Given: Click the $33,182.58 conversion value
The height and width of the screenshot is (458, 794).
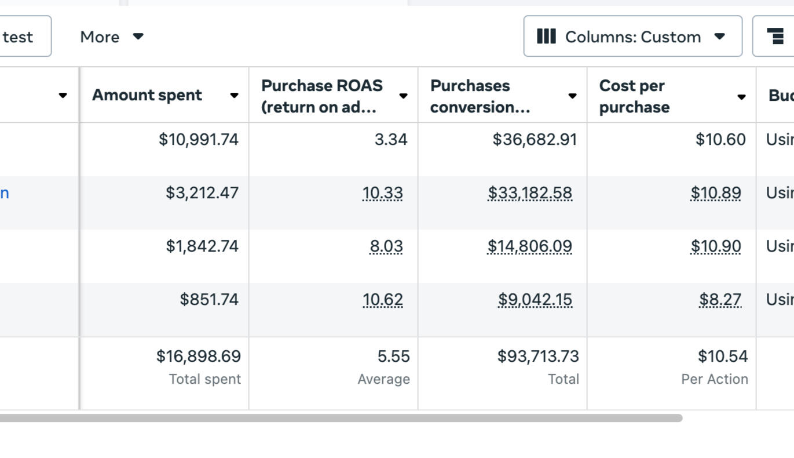Looking at the screenshot, I should pos(530,193).
